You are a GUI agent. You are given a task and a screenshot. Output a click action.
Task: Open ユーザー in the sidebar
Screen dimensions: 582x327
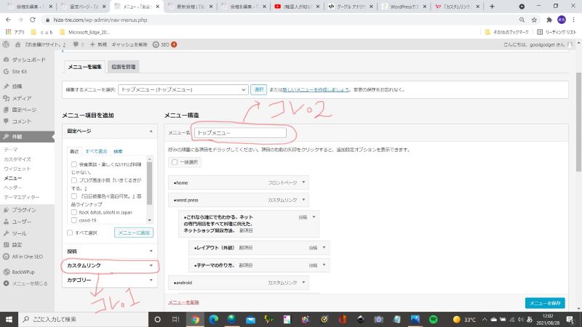(x=17, y=222)
